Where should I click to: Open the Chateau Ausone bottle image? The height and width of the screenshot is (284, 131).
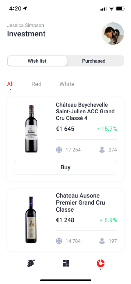click(x=31, y=220)
